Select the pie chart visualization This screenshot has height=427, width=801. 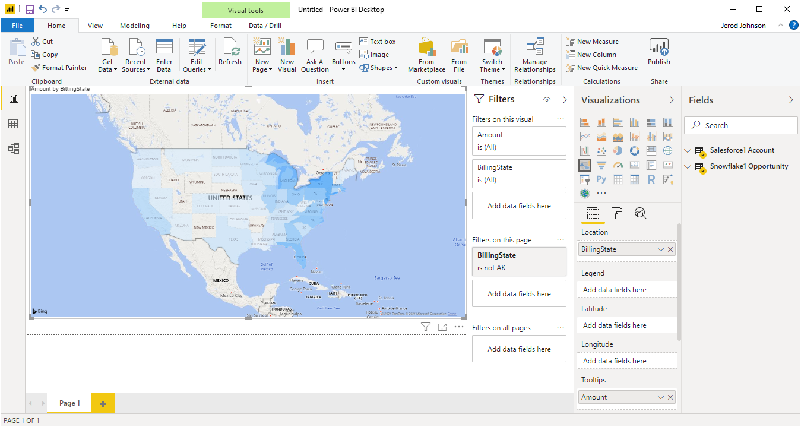coord(618,151)
